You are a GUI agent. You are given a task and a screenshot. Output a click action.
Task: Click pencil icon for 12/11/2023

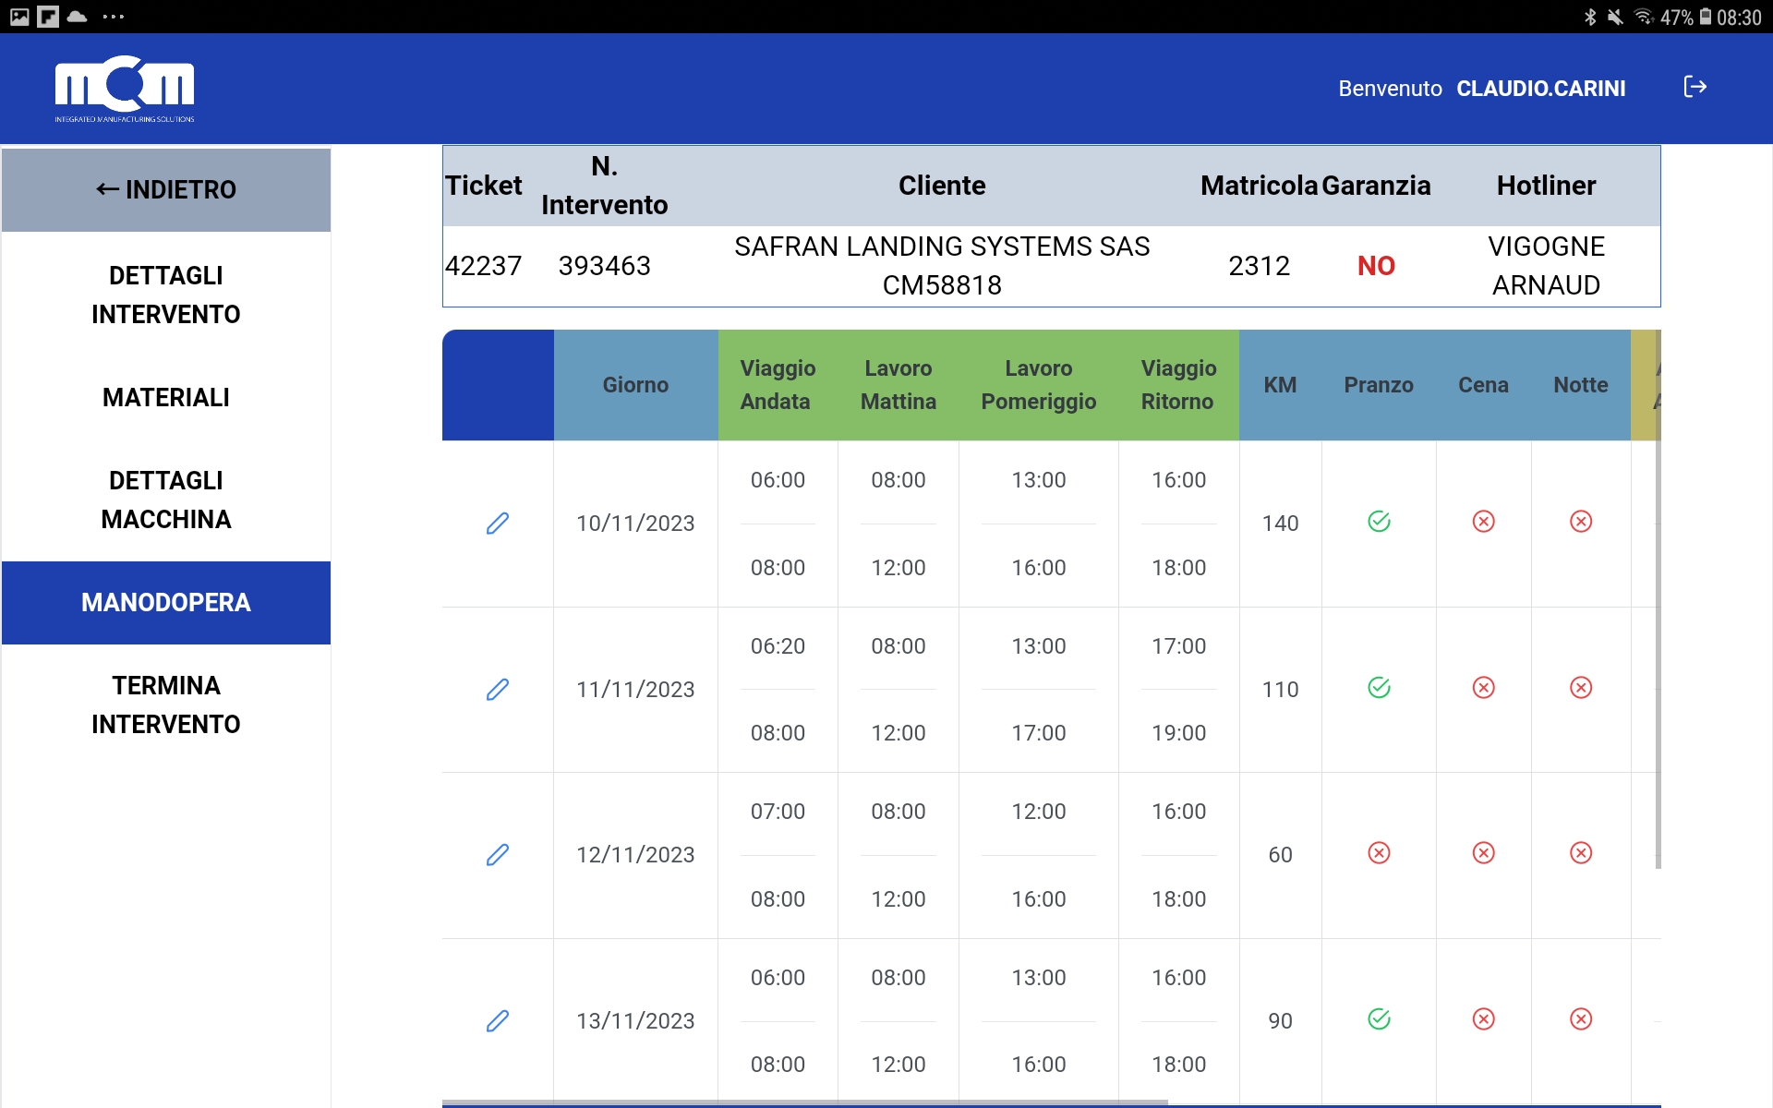(498, 855)
